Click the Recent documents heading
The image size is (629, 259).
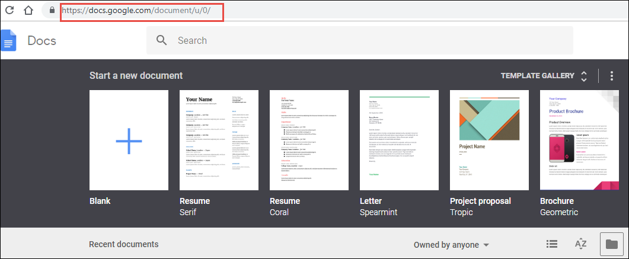tap(123, 244)
